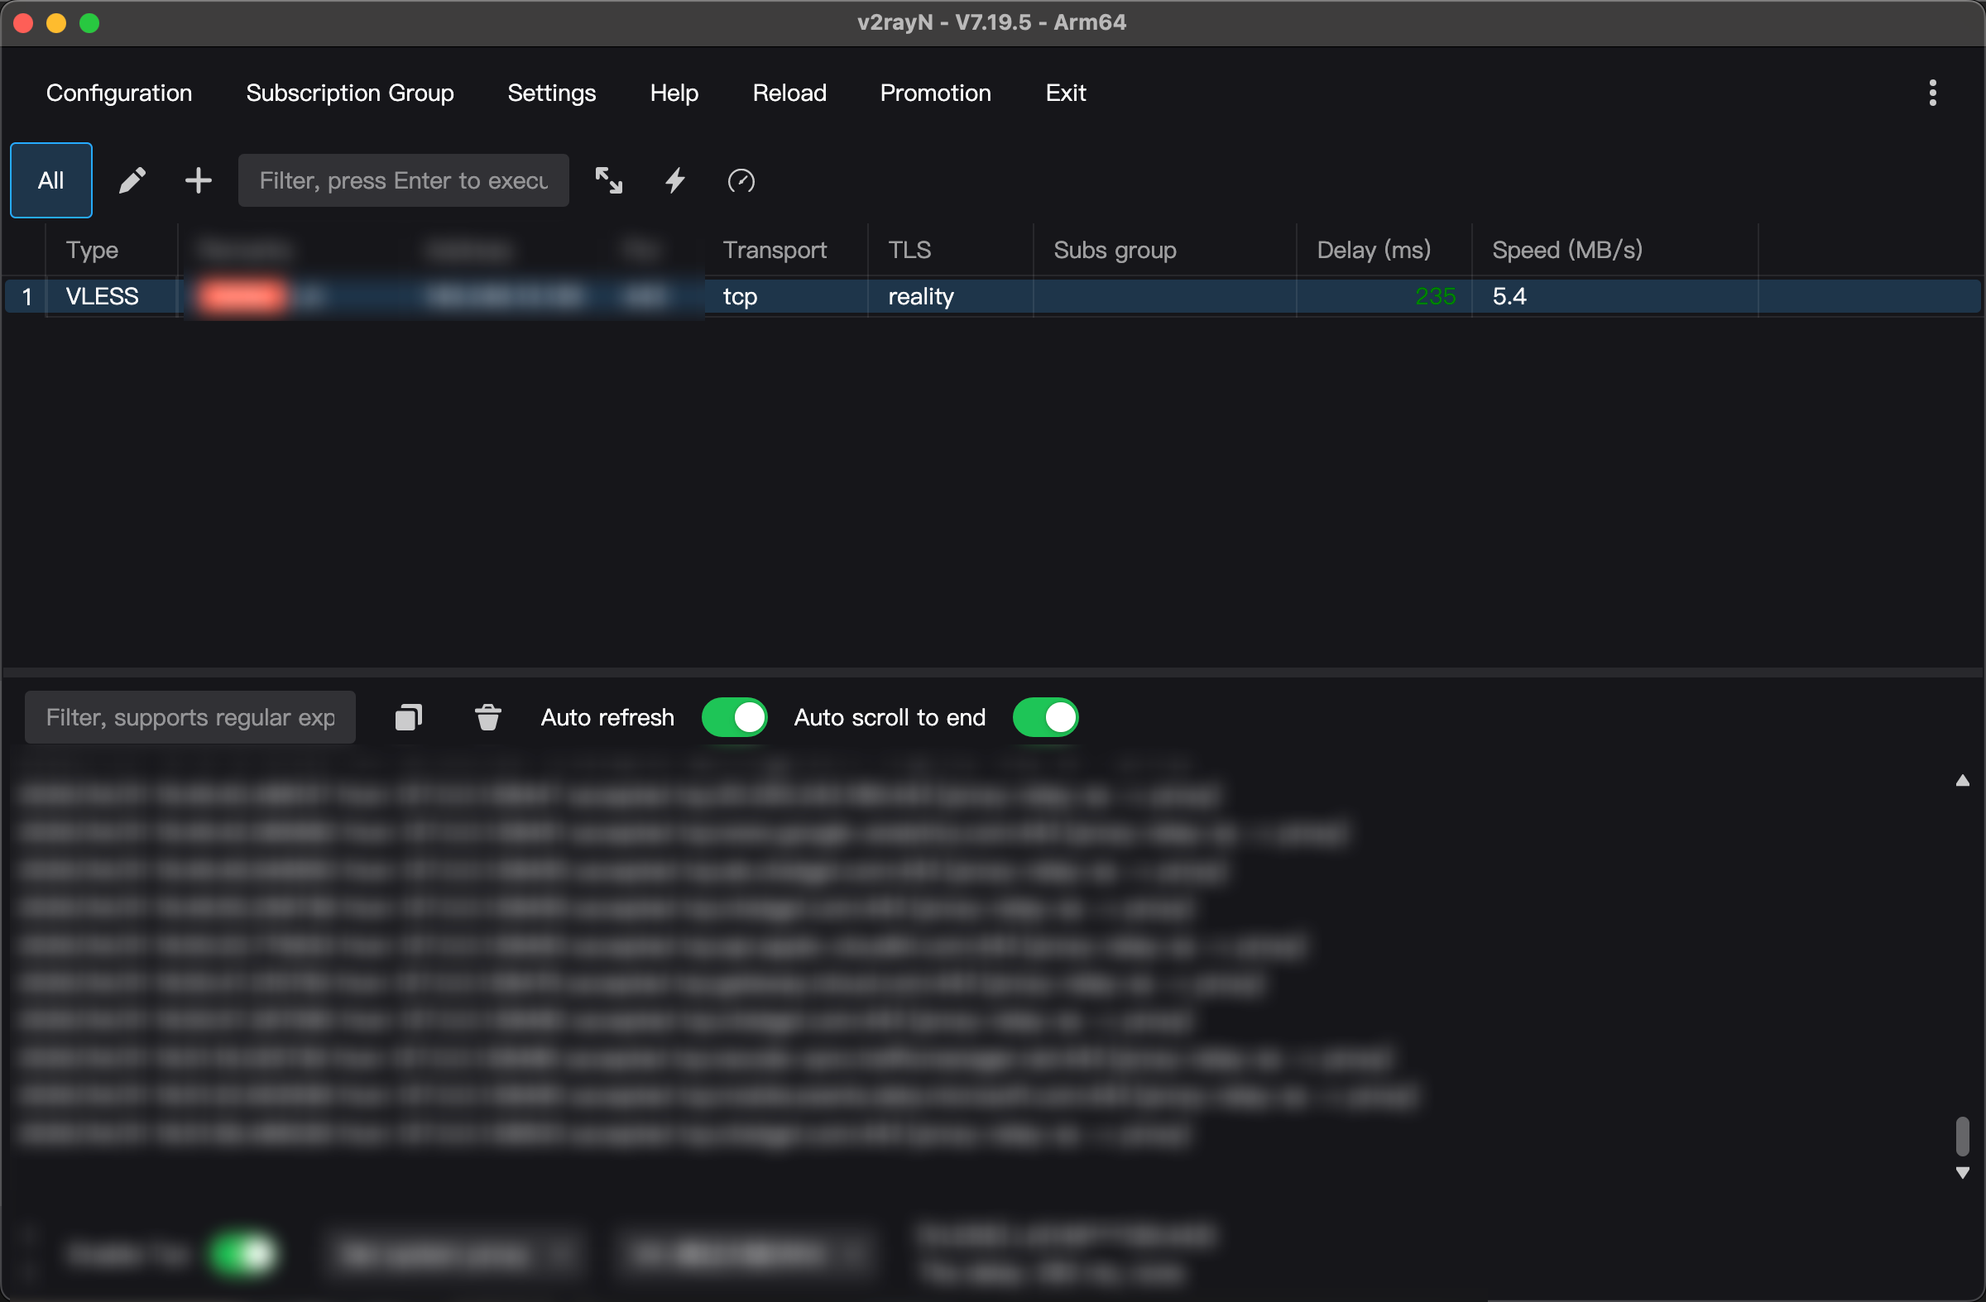Click the row number 1 cell
Viewport: 1986px width, 1302px height.
pyautogui.click(x=26, y=296)
